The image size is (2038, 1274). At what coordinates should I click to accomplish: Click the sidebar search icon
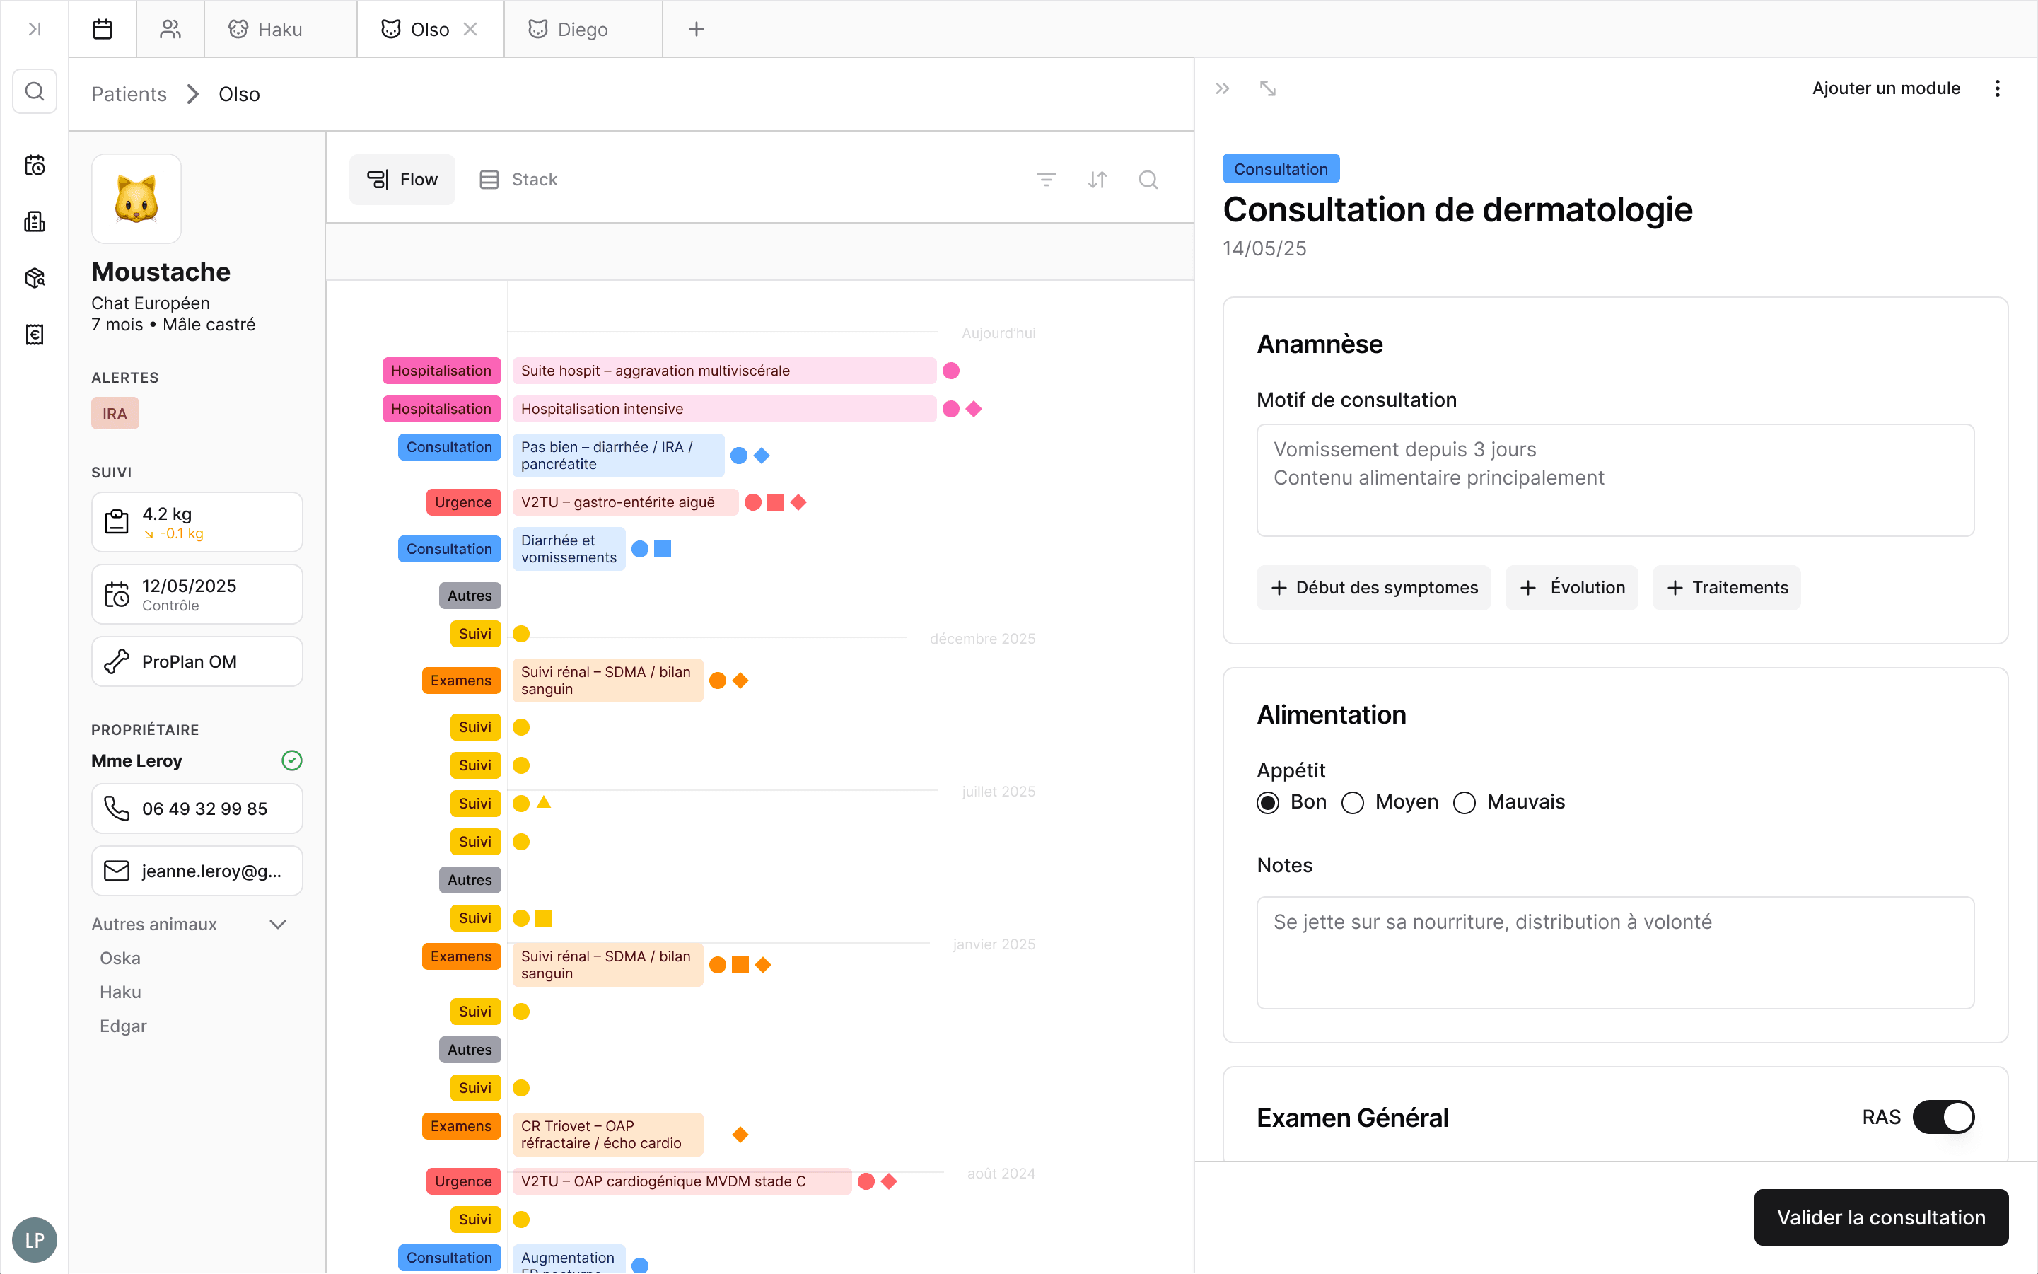35,91
